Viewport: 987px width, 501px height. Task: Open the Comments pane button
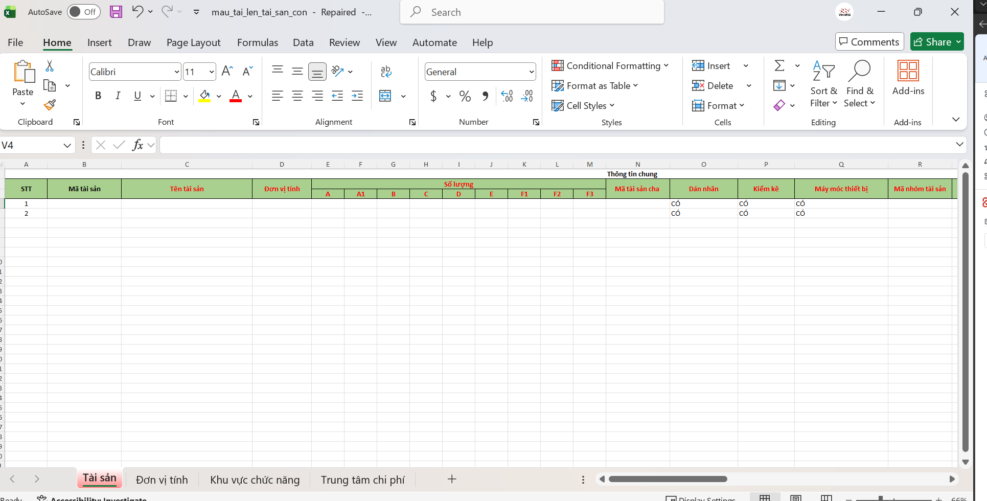coord(869,42)
